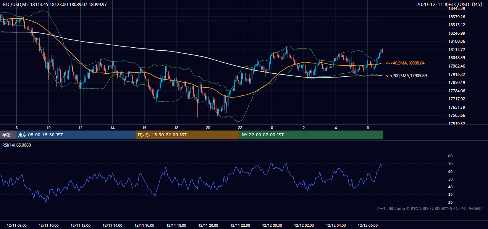Click hour tick '0' under price chart
Screen dimensions: 488x229
tap(272, 127)
